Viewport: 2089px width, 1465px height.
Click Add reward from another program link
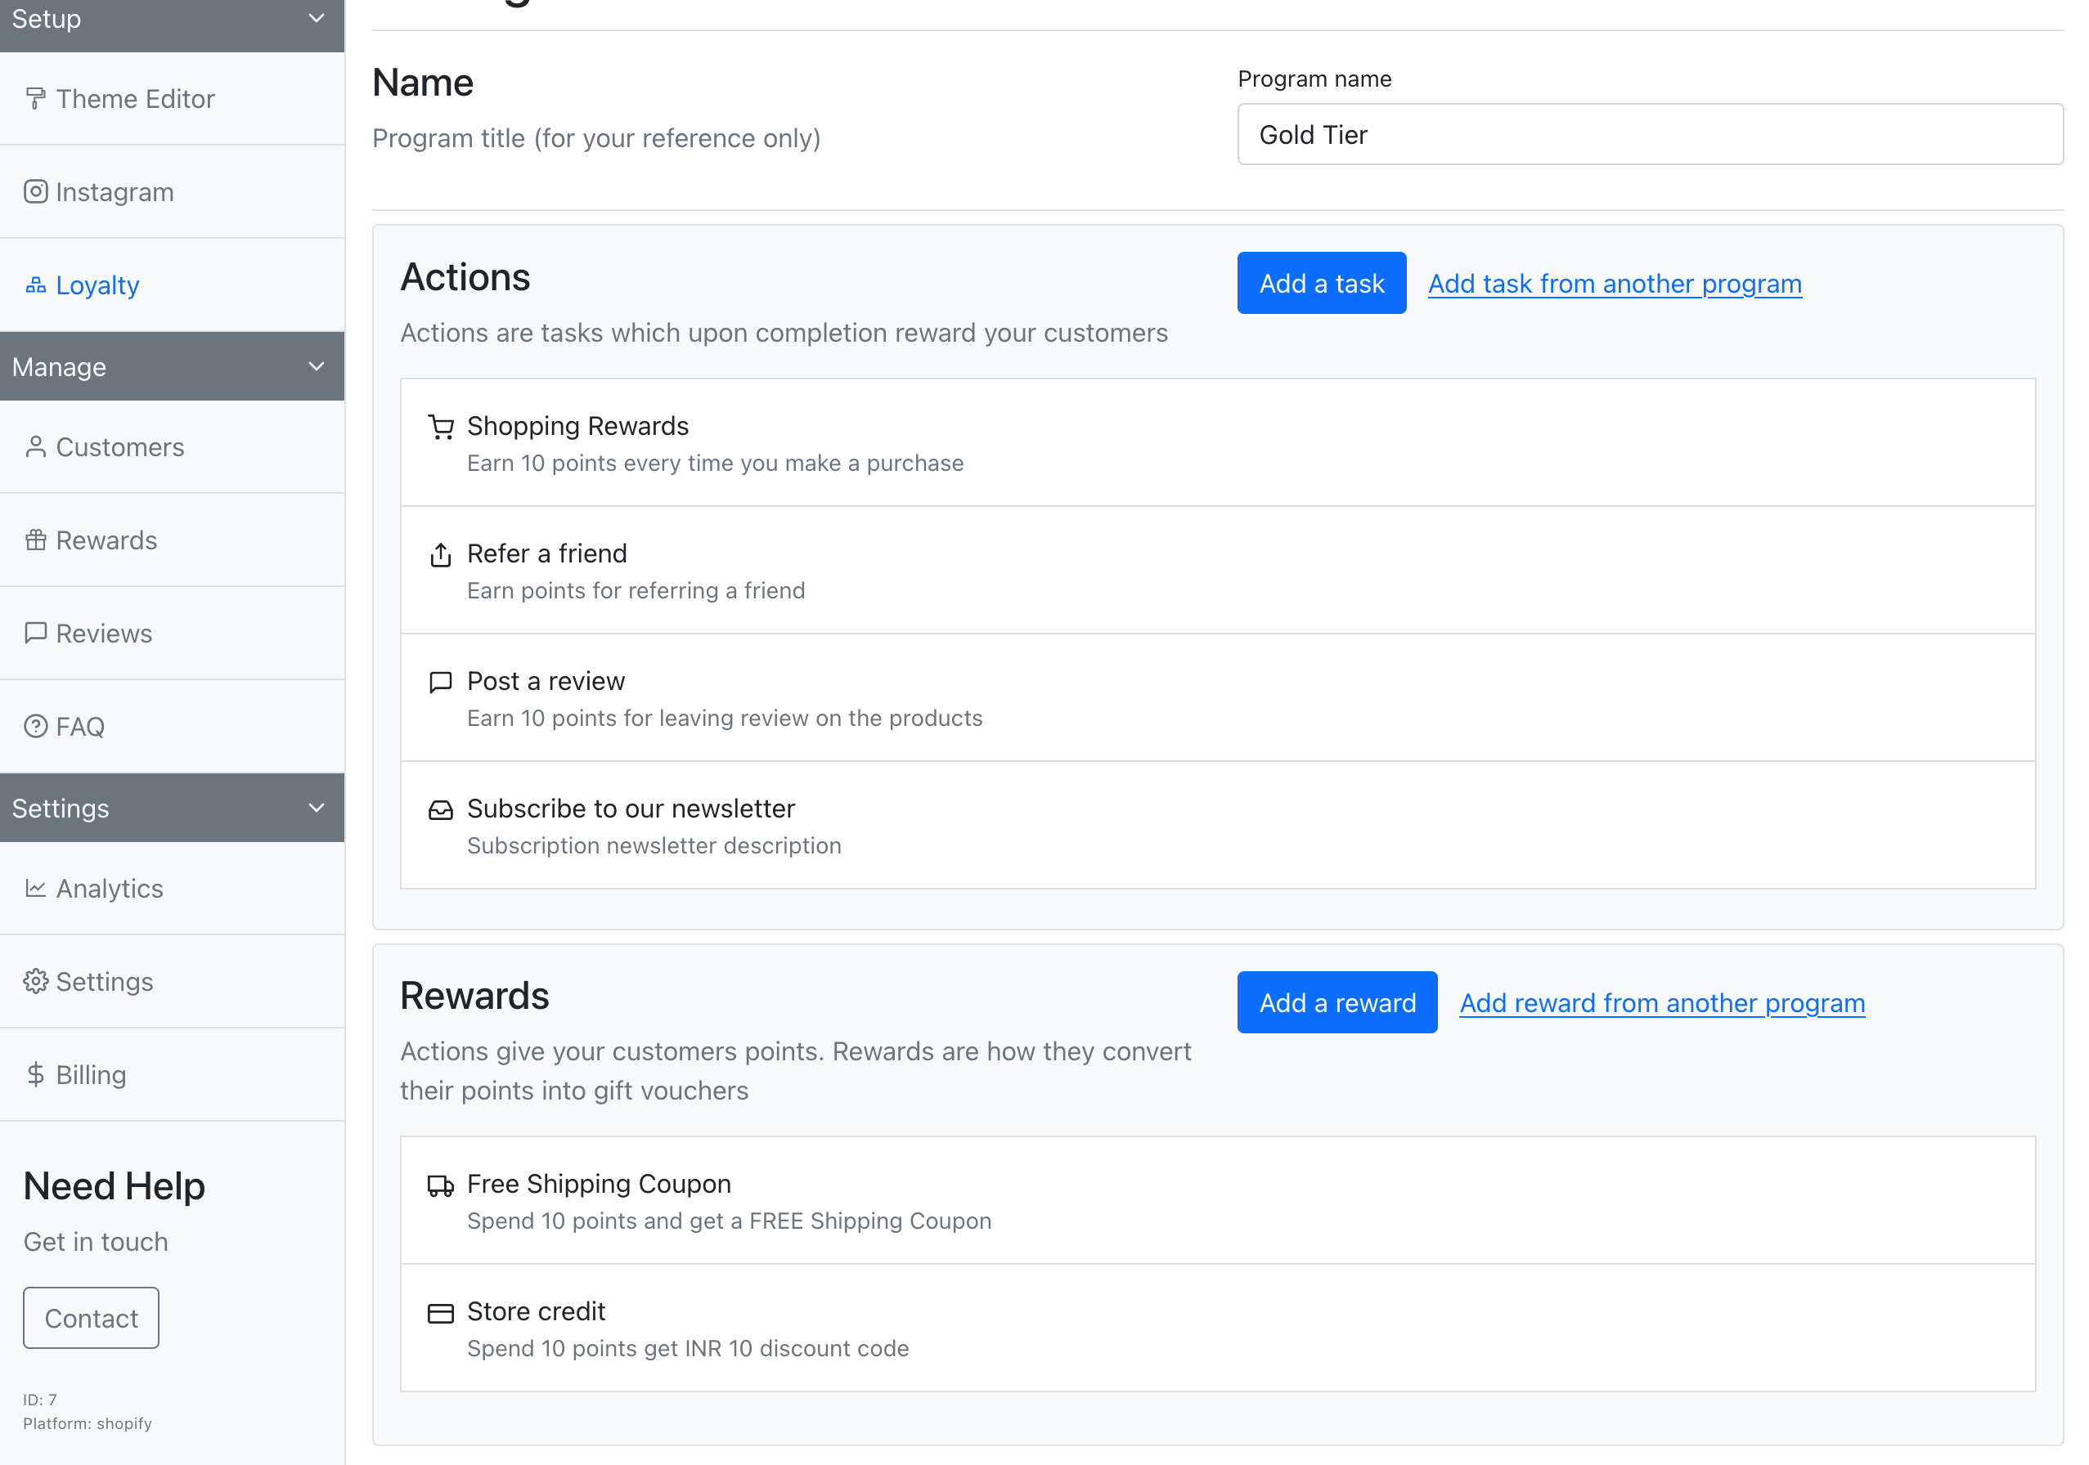[1660, 1001]
